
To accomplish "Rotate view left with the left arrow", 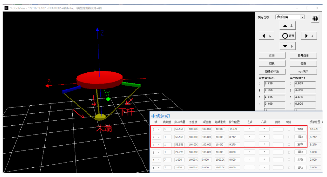I will [267, 36].
